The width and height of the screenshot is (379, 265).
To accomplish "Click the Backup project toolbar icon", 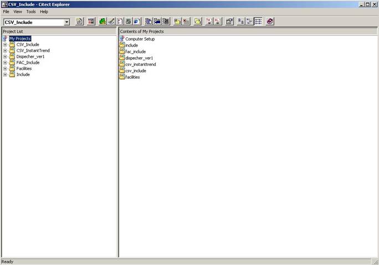I will [209, 22].
